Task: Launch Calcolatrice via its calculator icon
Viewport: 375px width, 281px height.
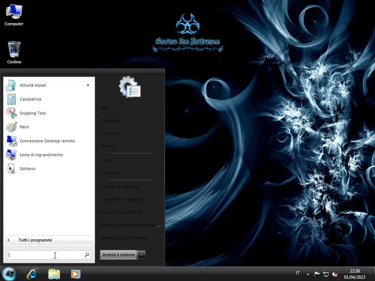Action: click(x=11, y=99)
